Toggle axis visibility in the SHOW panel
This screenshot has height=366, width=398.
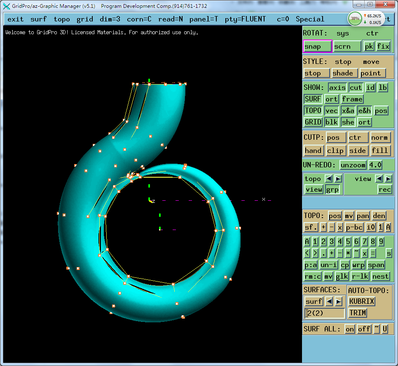coord(337,87)
